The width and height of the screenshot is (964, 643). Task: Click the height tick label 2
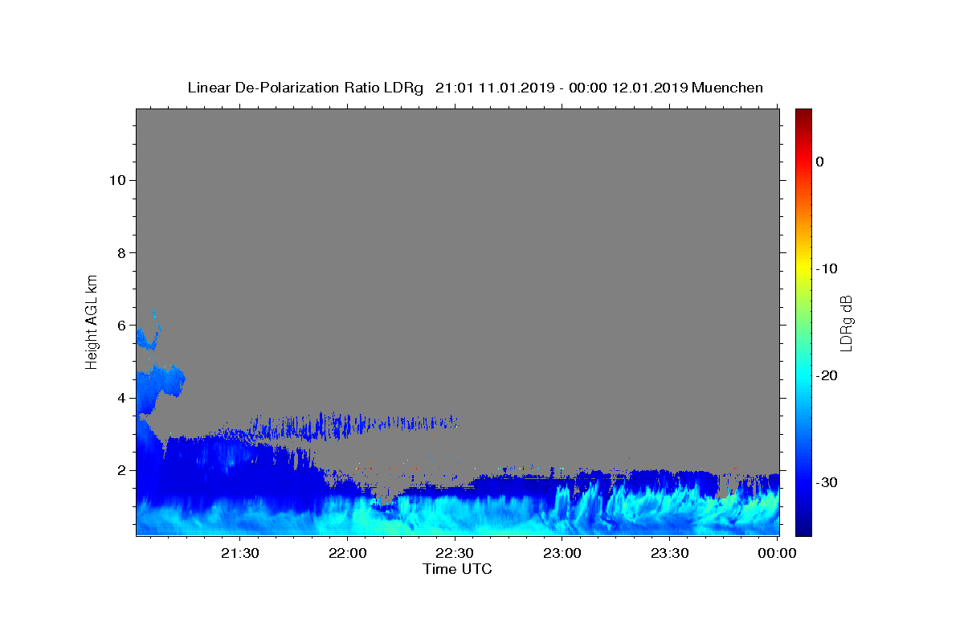click(121, 470)
